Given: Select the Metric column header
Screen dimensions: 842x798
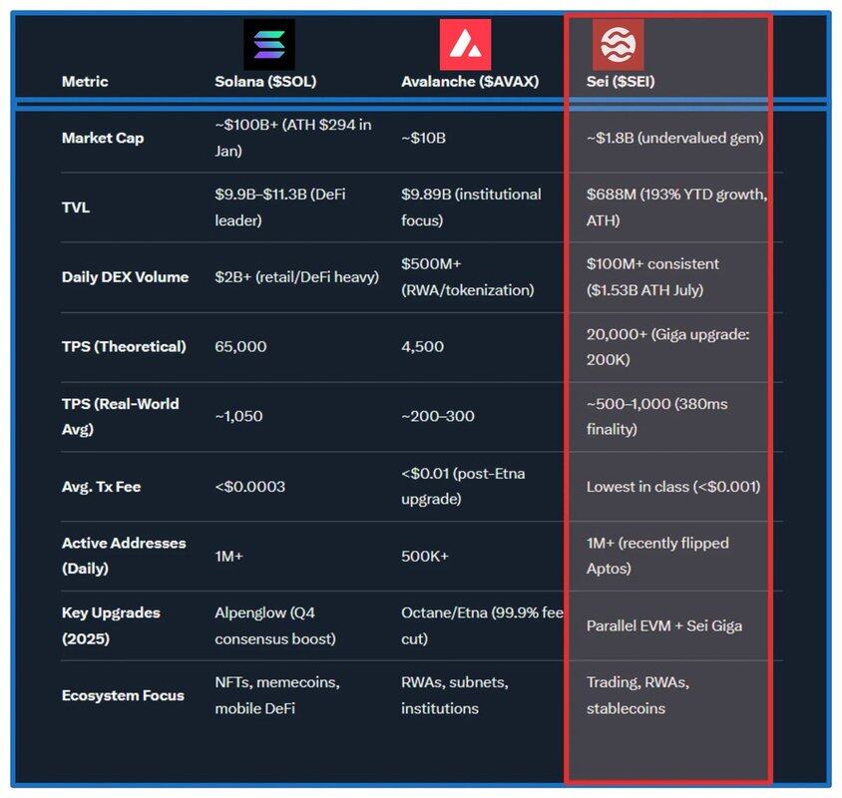Looking at the screenshot, I should [x=85, y=82].
